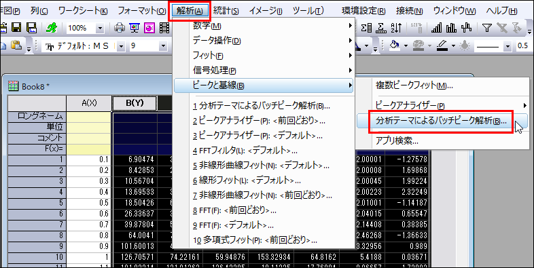Open the フォーマット(O) menu
This screenshot has height=268, width=534.
click(x=142, y=11)
